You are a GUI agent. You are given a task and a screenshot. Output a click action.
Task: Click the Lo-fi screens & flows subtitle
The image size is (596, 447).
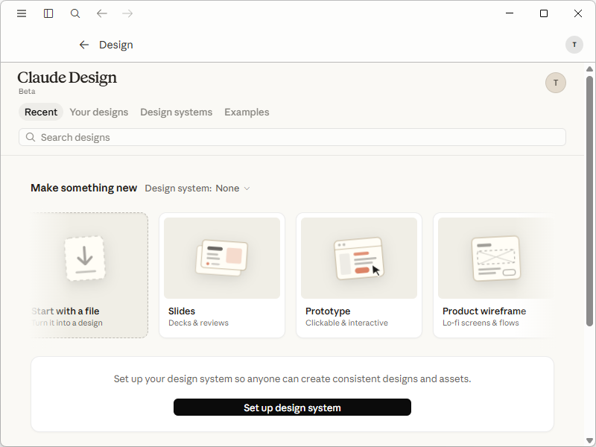click(481, 323)
